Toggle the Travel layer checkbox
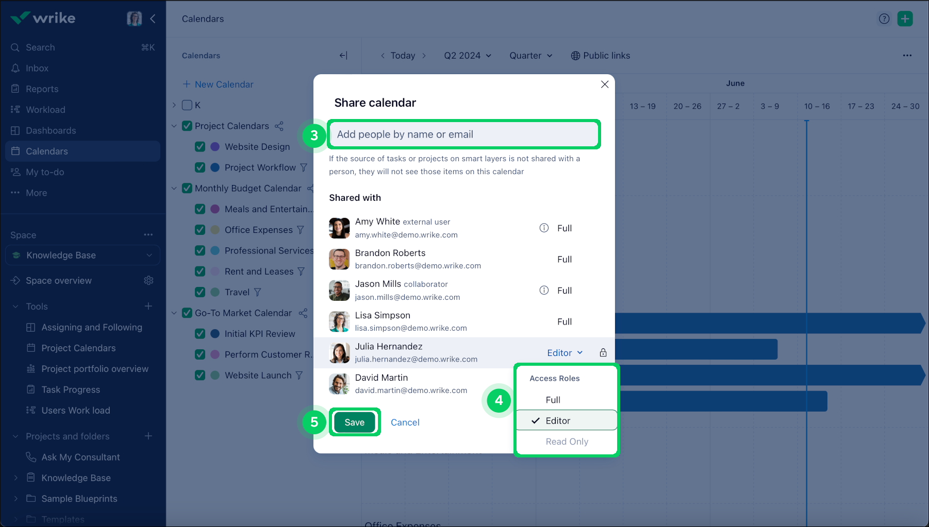Screen dimensions: 929x527 [200, 292]
